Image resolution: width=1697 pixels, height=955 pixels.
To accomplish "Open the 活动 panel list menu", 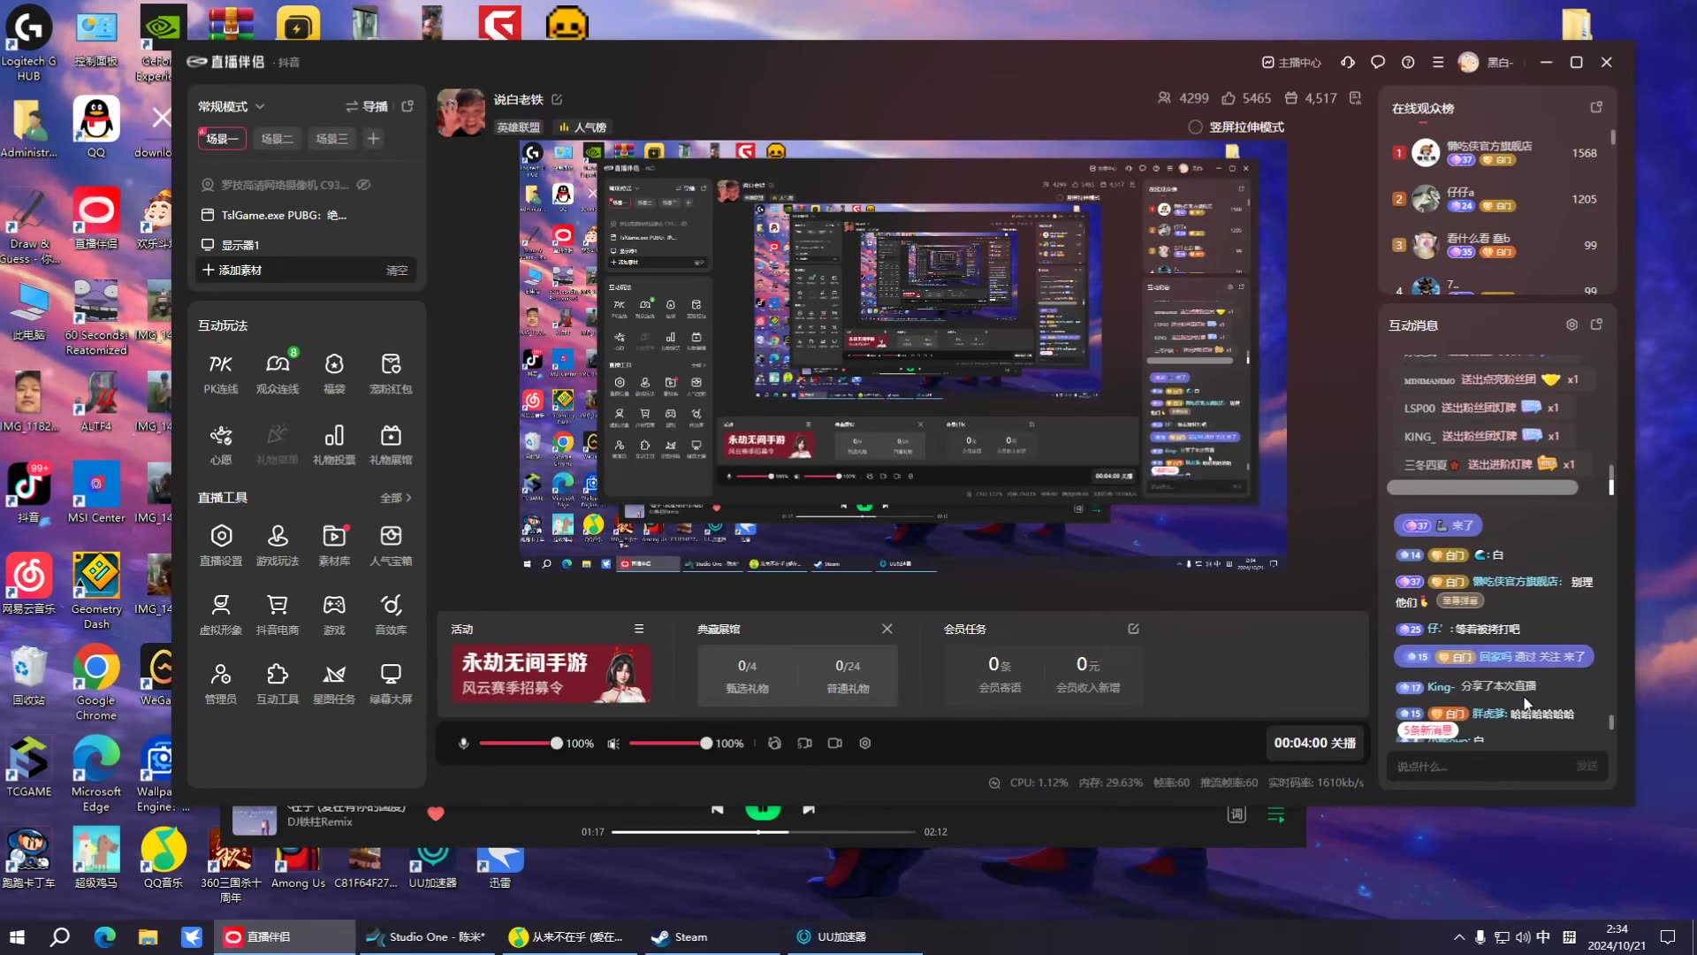I will 639,629.
